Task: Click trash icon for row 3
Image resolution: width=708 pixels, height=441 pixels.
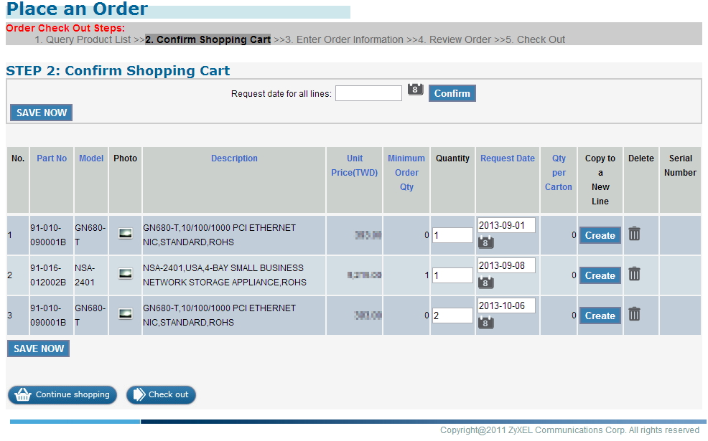Action: pyautogui.click(x=634, y=314)
